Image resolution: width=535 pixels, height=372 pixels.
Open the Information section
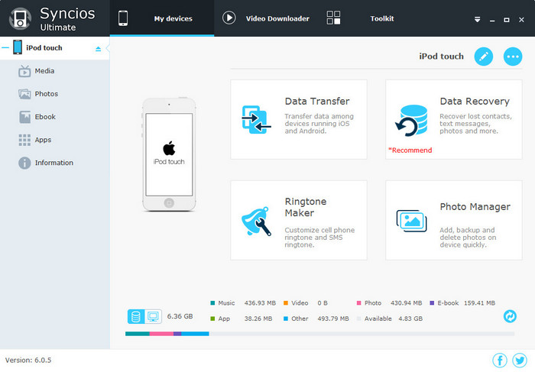coord(54,163)
